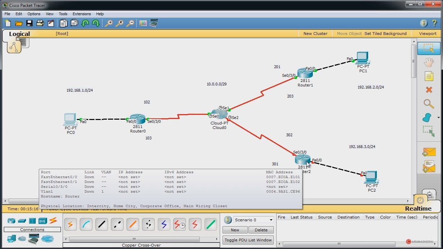
Task: Copy selection using the toolbar Copy icon
Action: coord(63,23)
